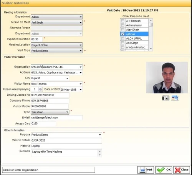Check the A N Ramesh checkbox
The width and height of the screenshot is (192, 175).
coord(122,21)
